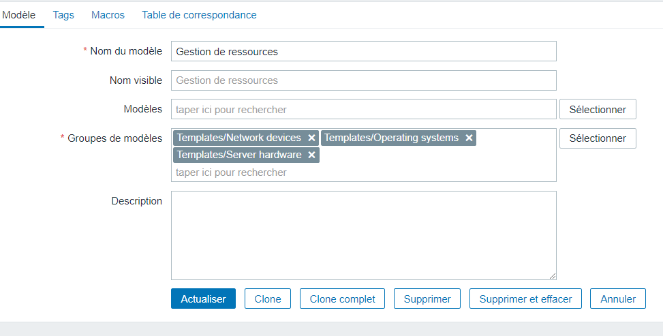Image resolution: width=663 pixels, height=336 pixels.
Task: Focus the Nom visible input field
Action: click(x=363, y=80)
